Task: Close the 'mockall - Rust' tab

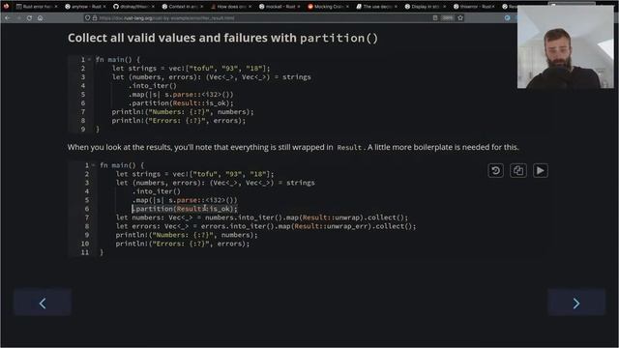Action: click(299, 7)
